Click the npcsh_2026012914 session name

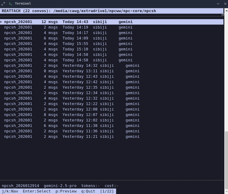(x=20, y=186)
